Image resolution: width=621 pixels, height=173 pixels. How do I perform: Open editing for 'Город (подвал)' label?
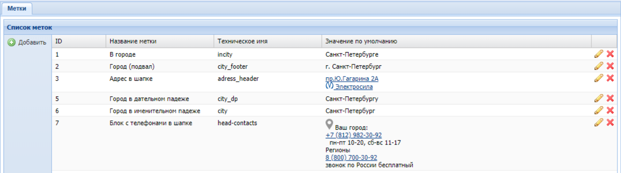tap(599, 66)
